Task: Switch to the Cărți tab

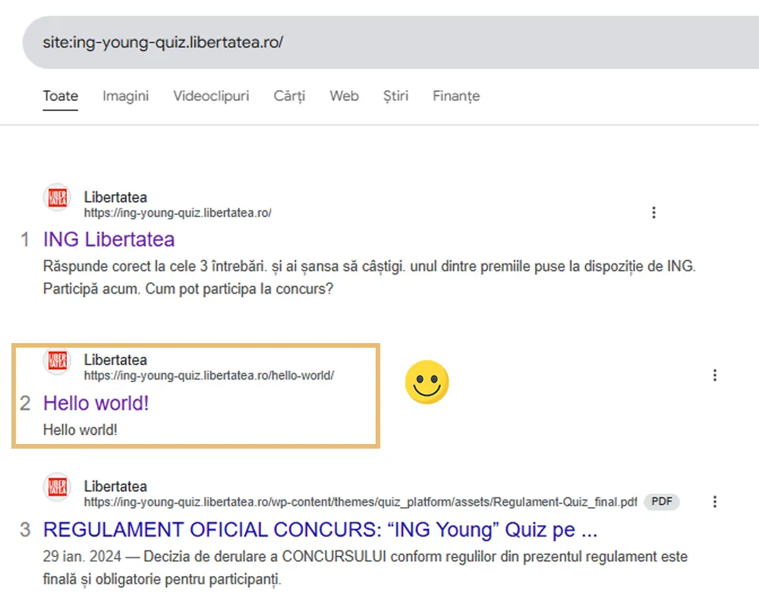Action: [289, 96]
